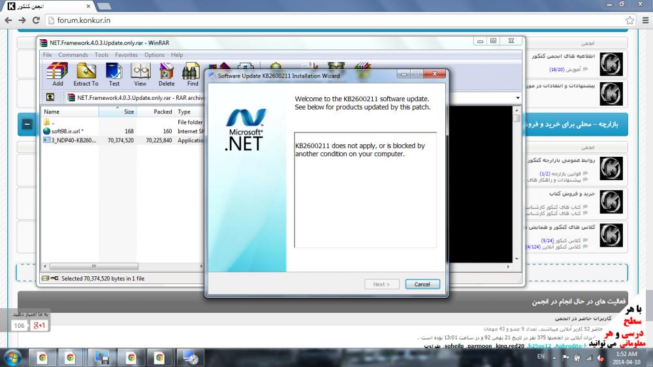The height and width of the screenshot is (367, 653).
Task: Open the اطلاعیه های انجمن کنکور forum link
Action: click(563, 56)
